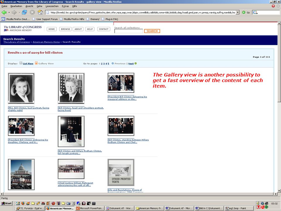Viewport: 281px width, 211px height.
Task: Open inaugural address photo thumbnail
Action: pos(121,83)
